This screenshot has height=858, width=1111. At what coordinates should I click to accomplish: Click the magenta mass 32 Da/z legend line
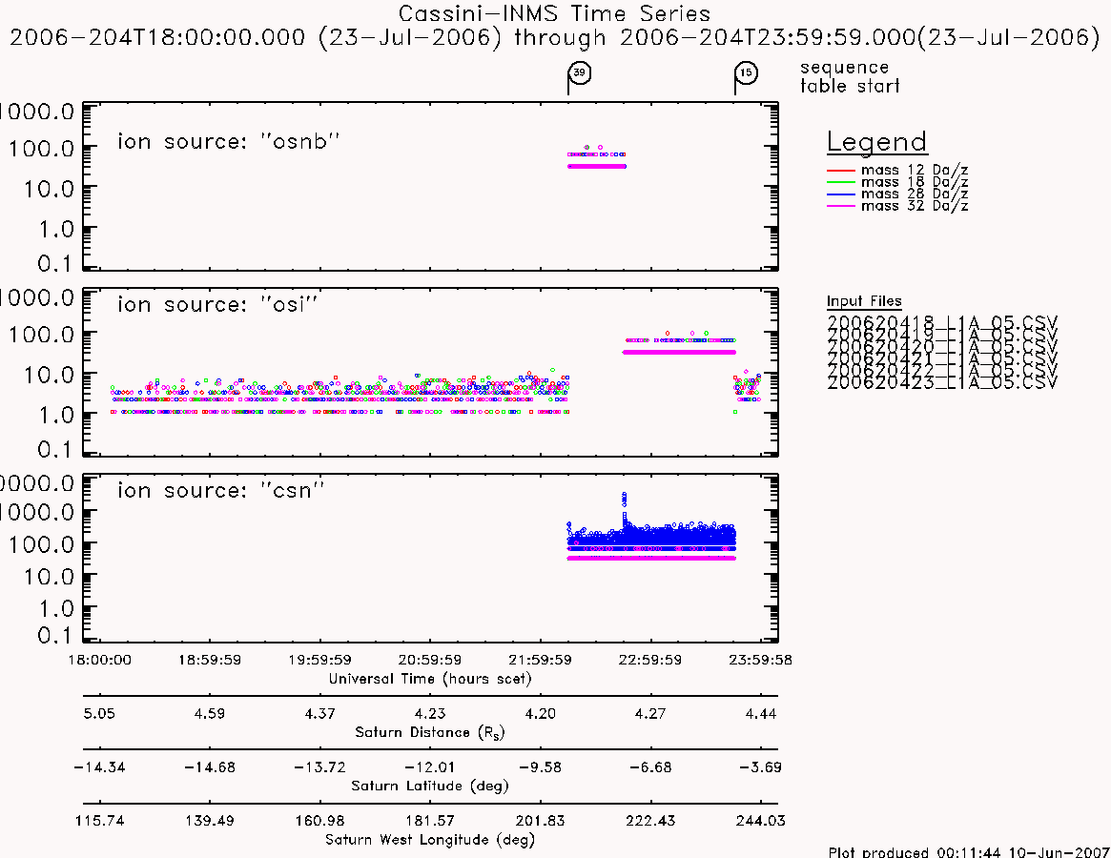(x=841, y=206)
